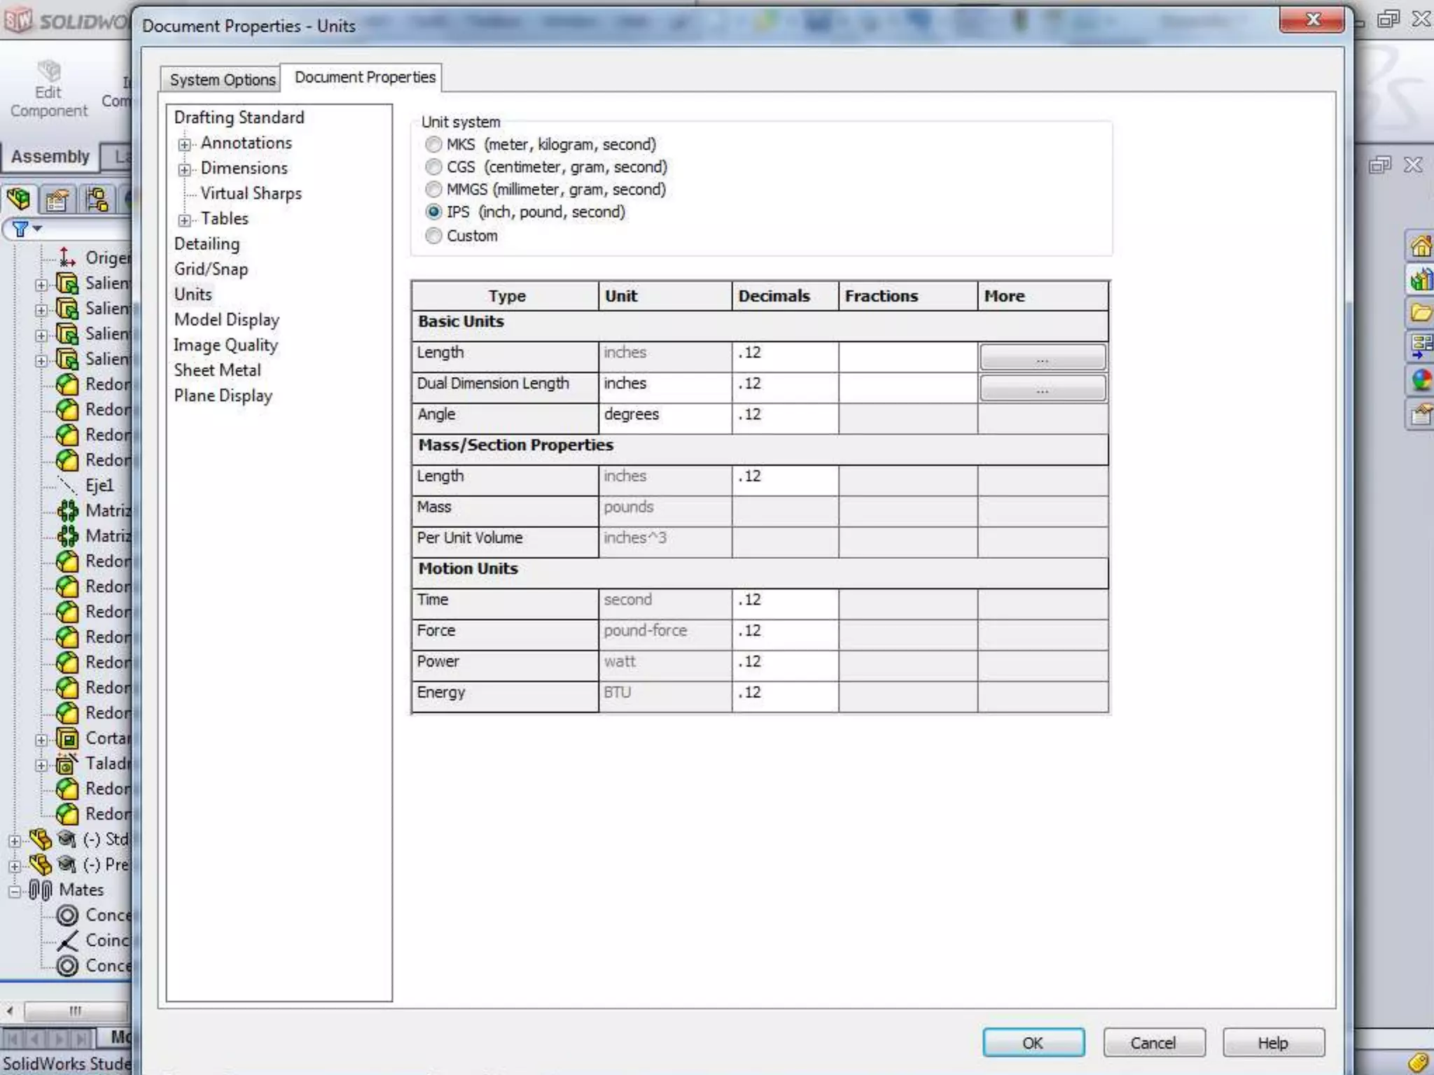Open the Appearances color ball icon
Viewport: 1434px width, 1075px height.
pos(1421,380)
